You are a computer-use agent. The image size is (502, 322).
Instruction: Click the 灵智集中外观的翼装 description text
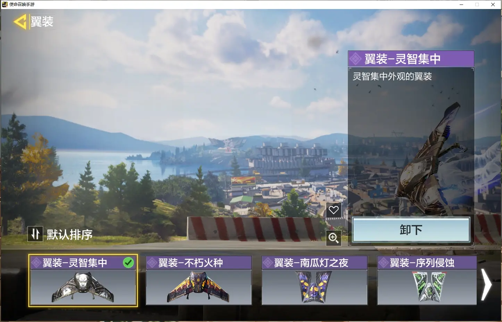[392, 76]
